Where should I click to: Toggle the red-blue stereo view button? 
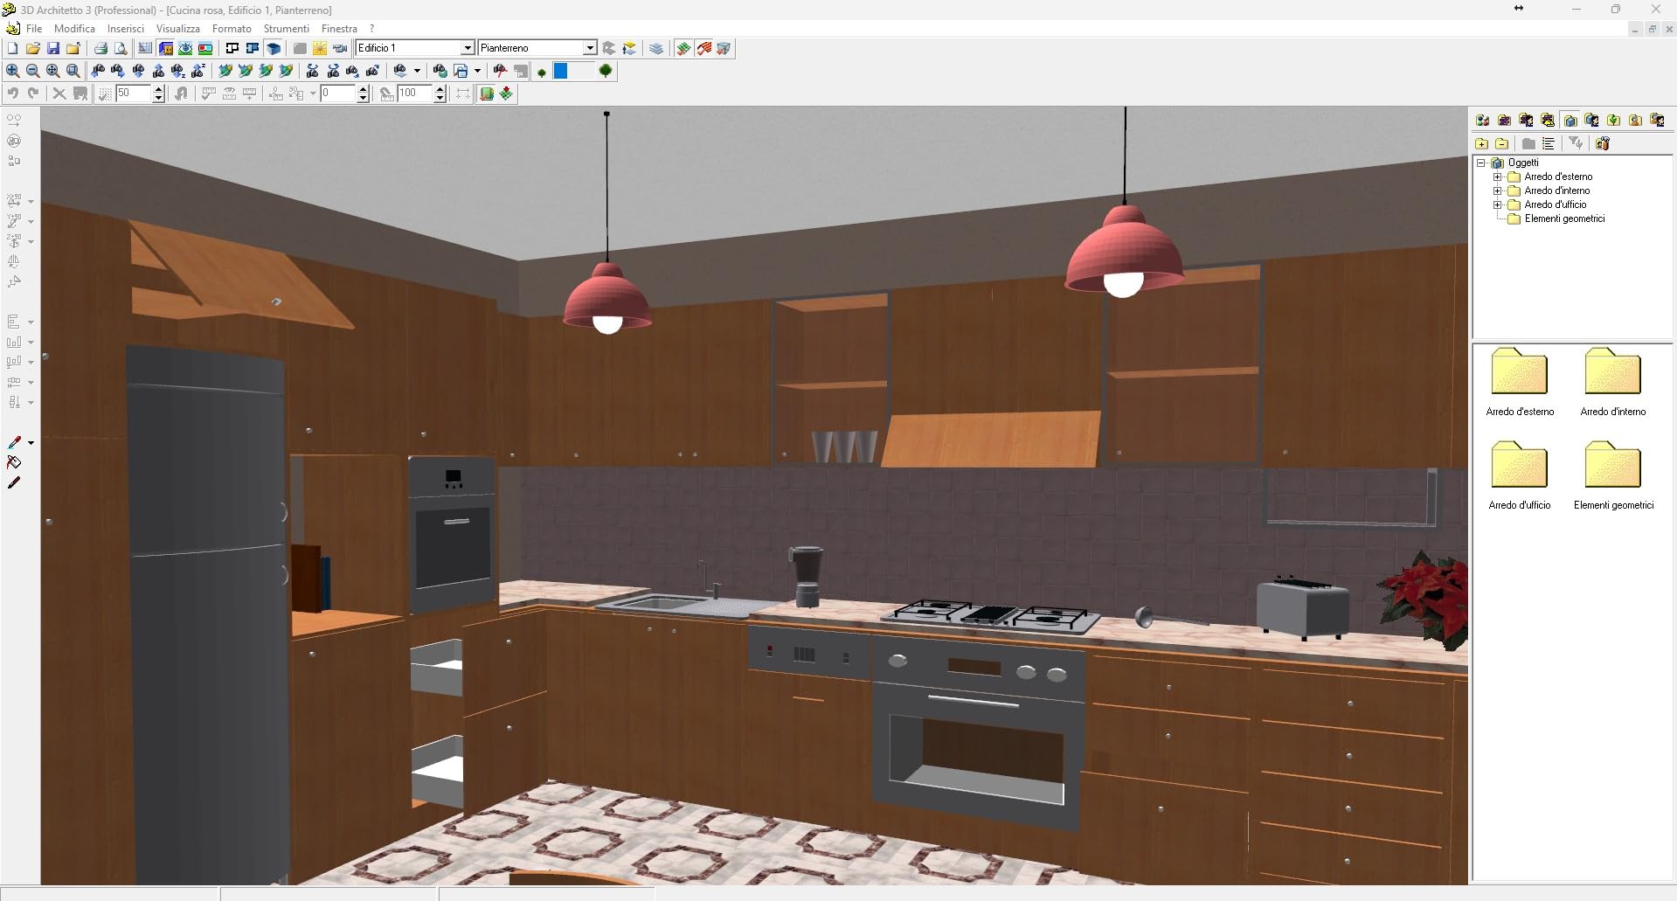[x=205, y=48]
